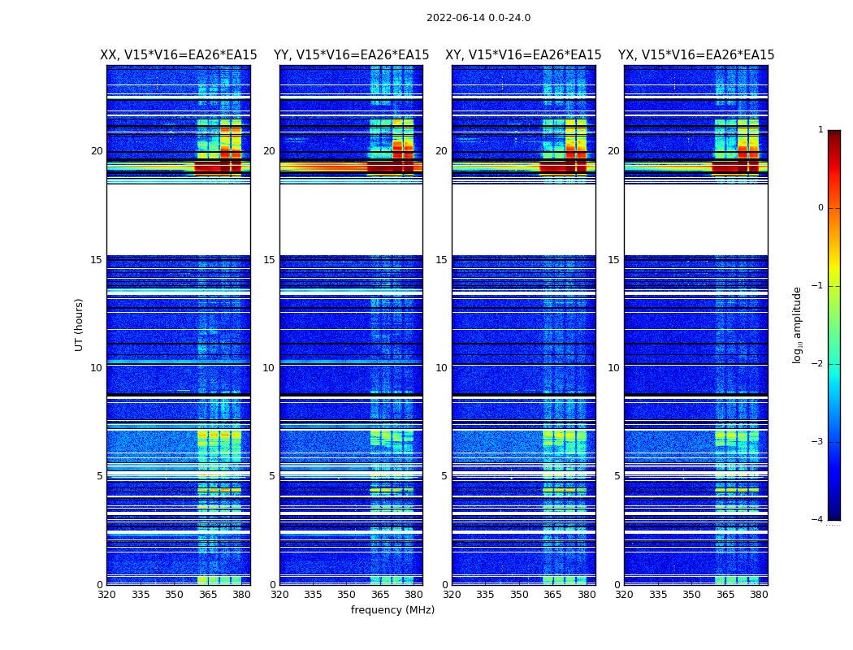Image resolution: width=853 pixels, height=650 pixels.
Task: Click the 350 tick under the XX panel
Action: point(174,595)
